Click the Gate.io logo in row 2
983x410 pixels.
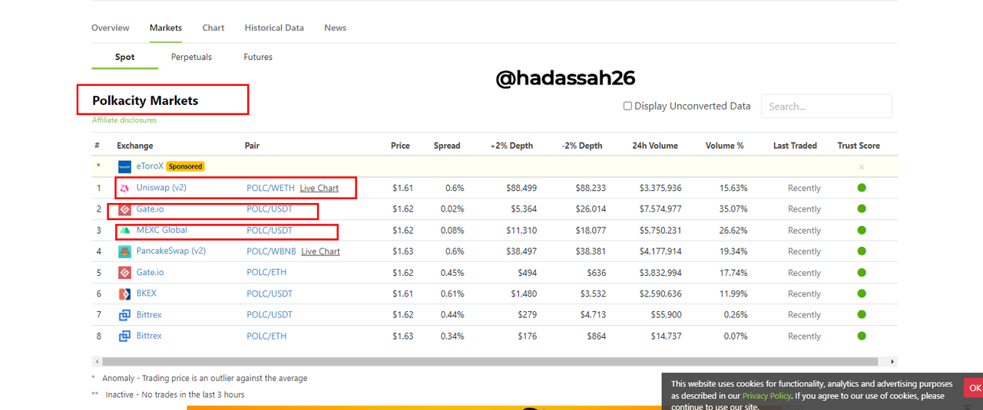pyautogui.click(x=124, y=209)
